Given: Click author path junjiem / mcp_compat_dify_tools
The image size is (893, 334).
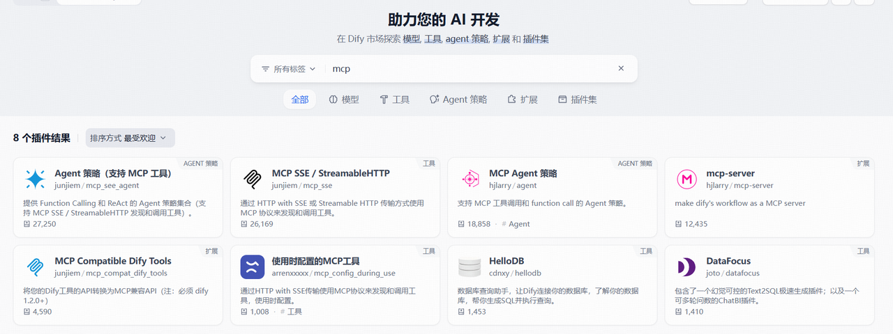Looking at the screenshot, I should pos(111,273).
